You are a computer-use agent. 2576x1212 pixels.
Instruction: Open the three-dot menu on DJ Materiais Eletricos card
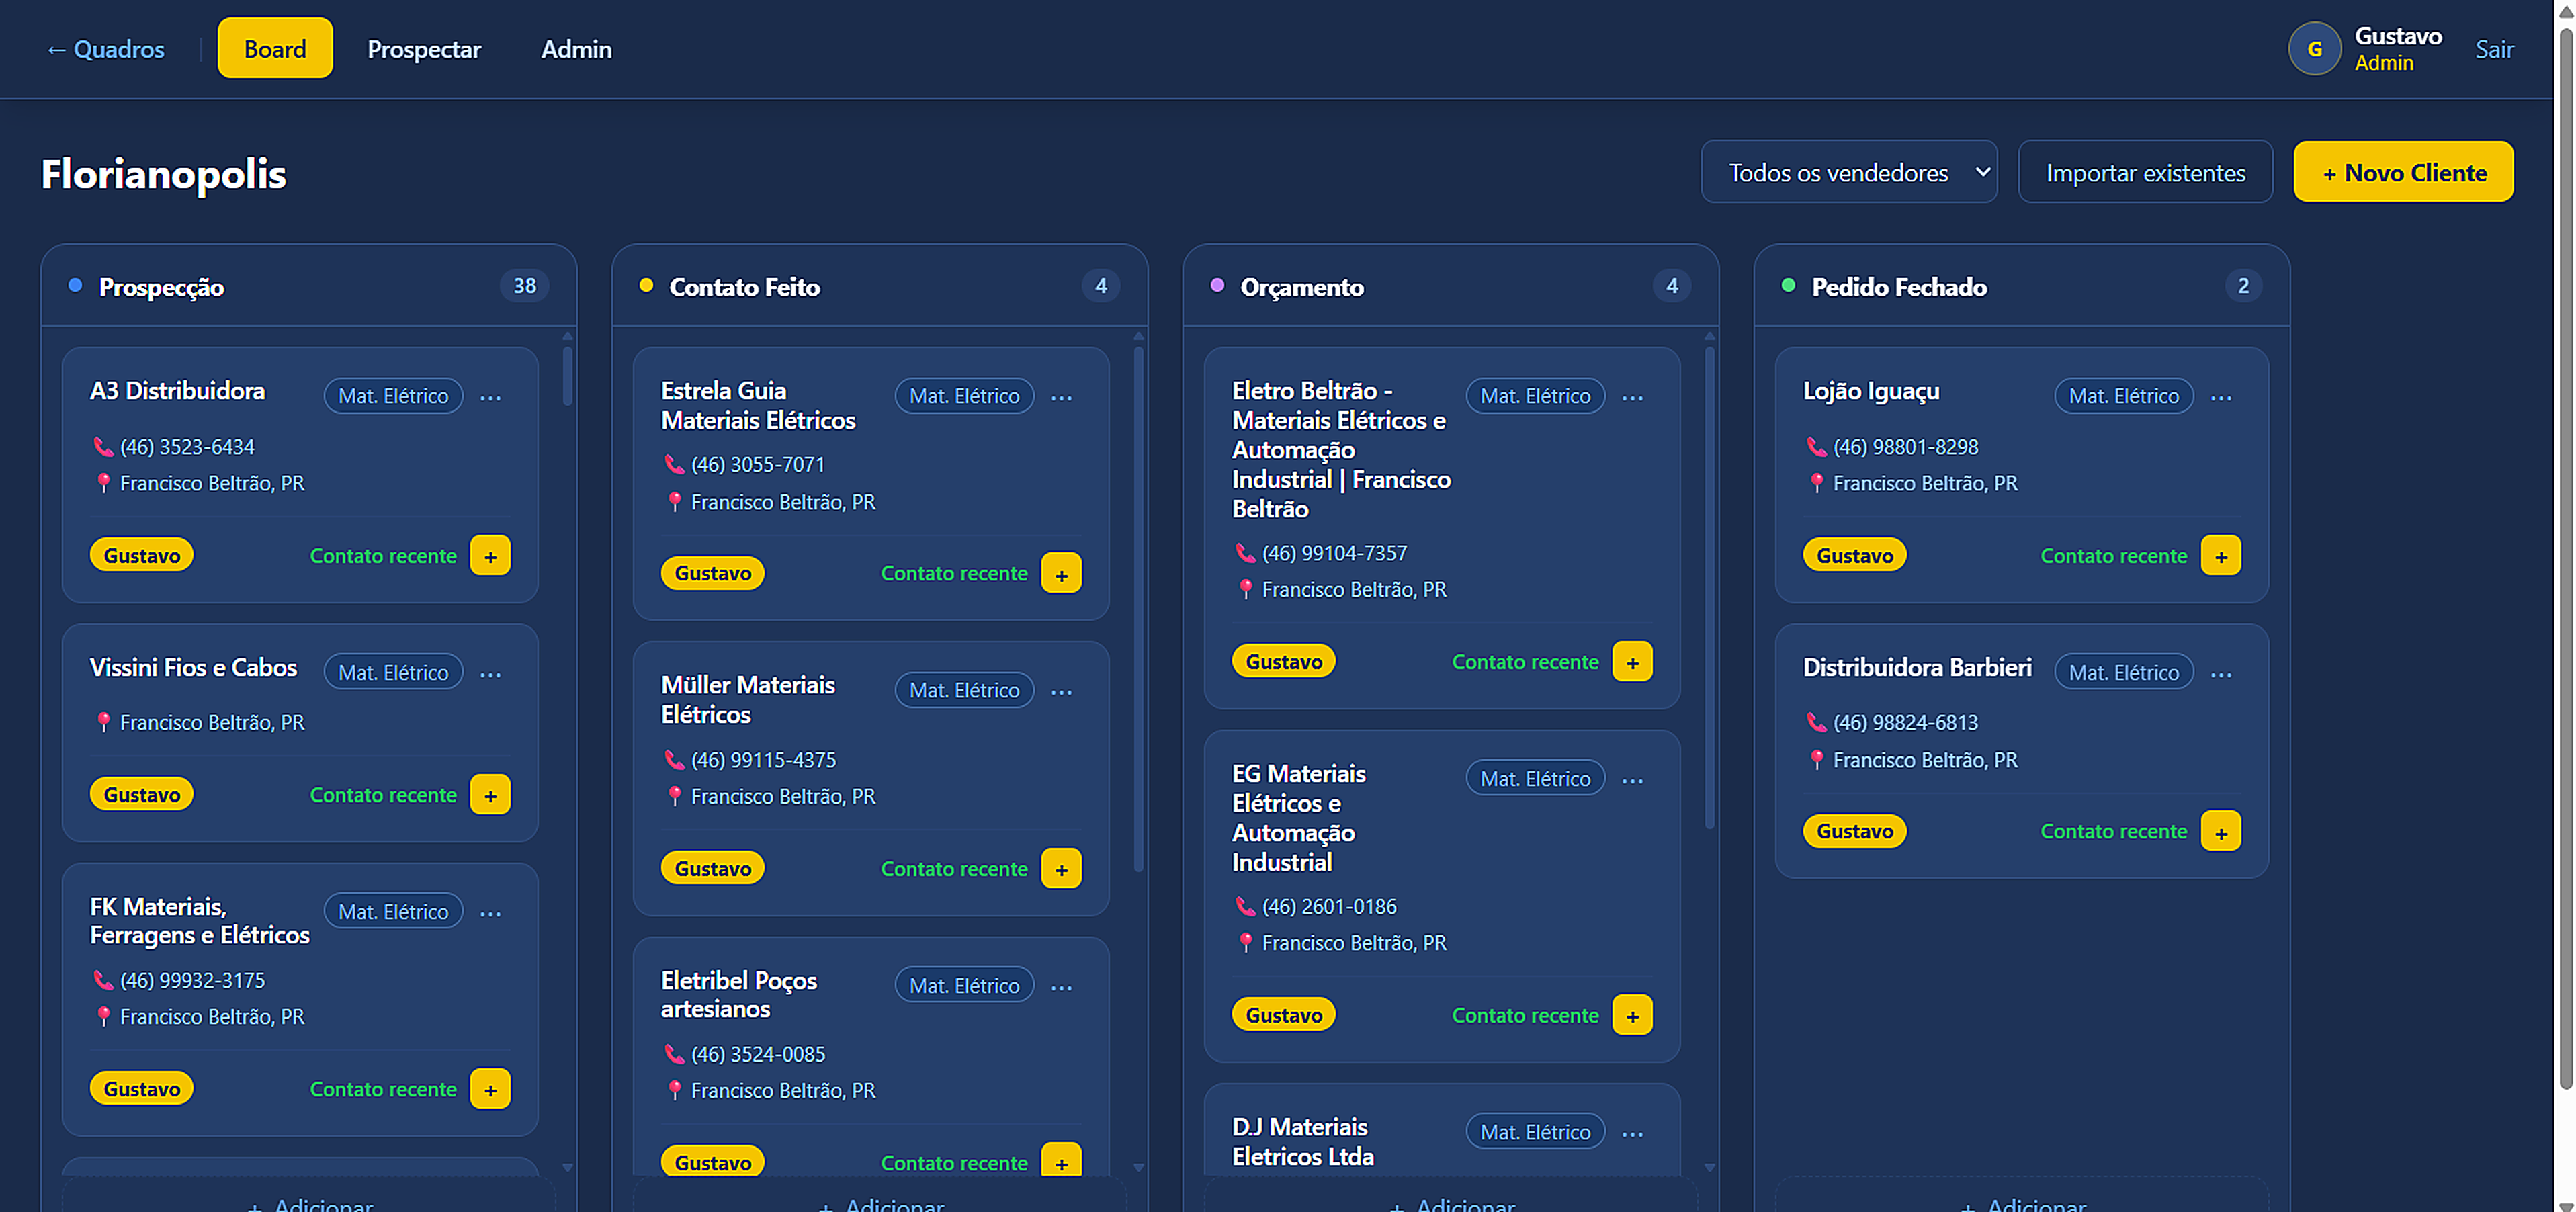click(x=1632, y=1133)
